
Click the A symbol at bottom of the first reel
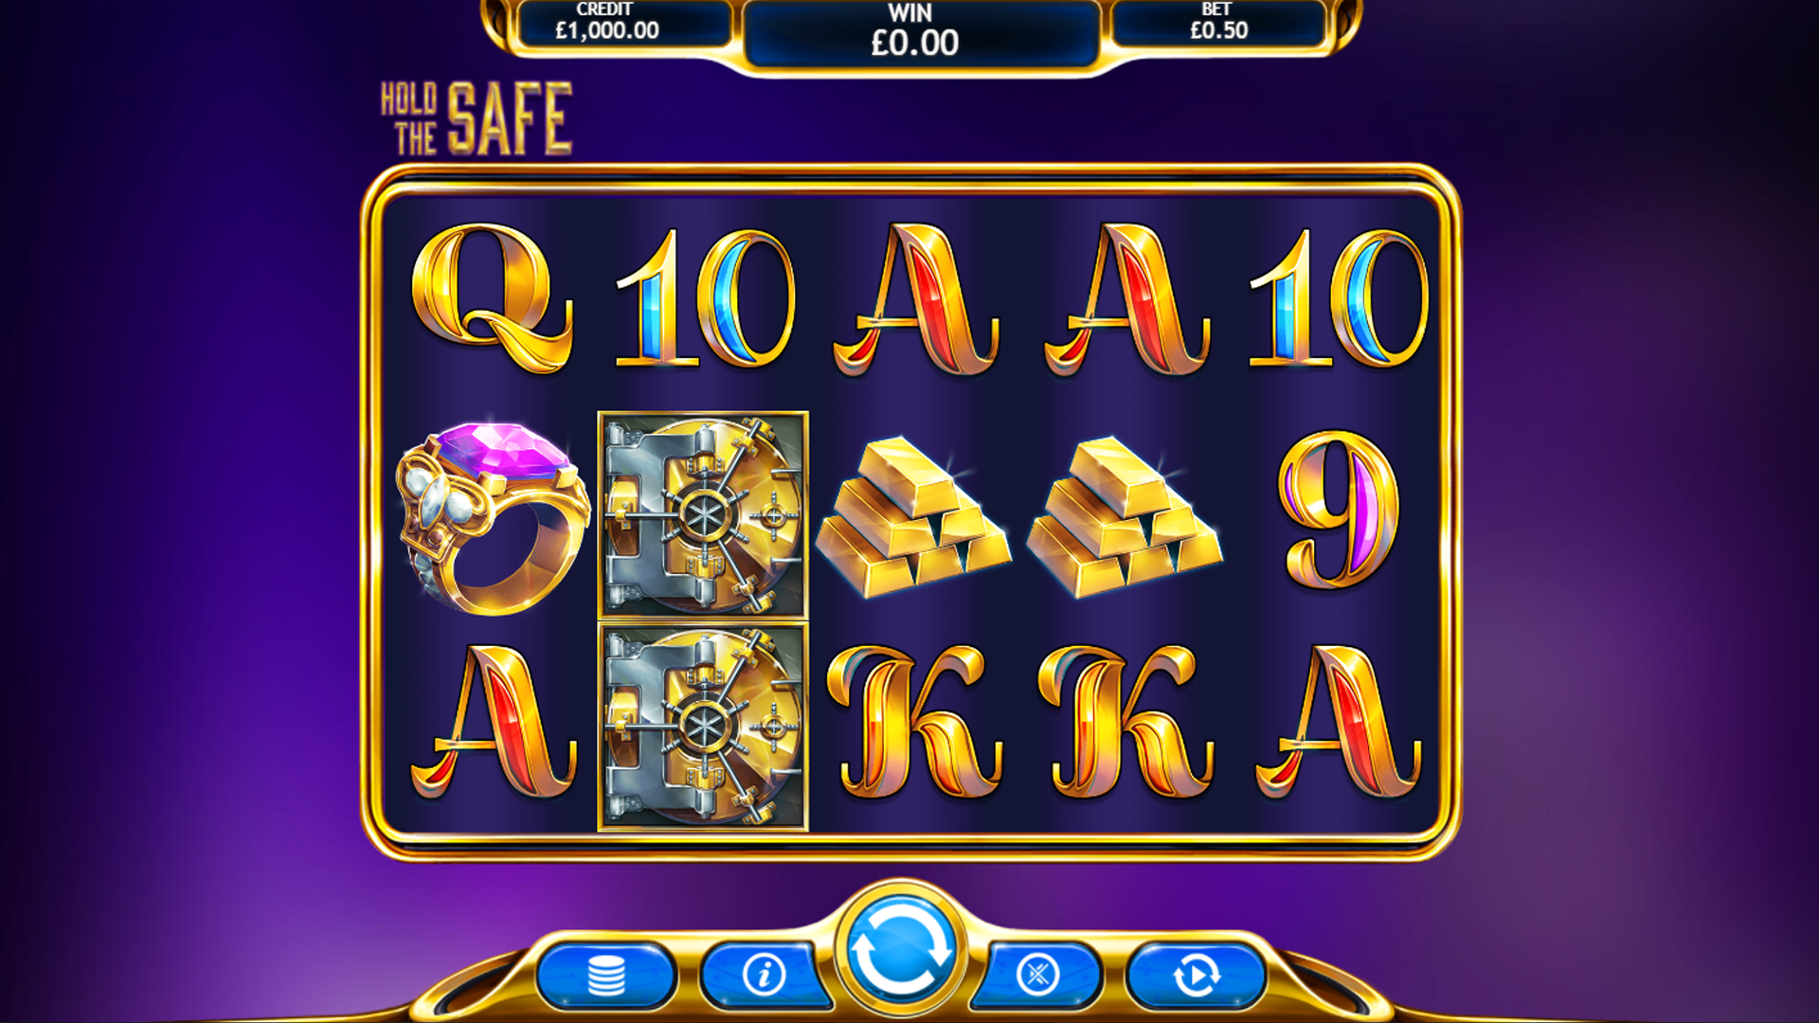493,722
